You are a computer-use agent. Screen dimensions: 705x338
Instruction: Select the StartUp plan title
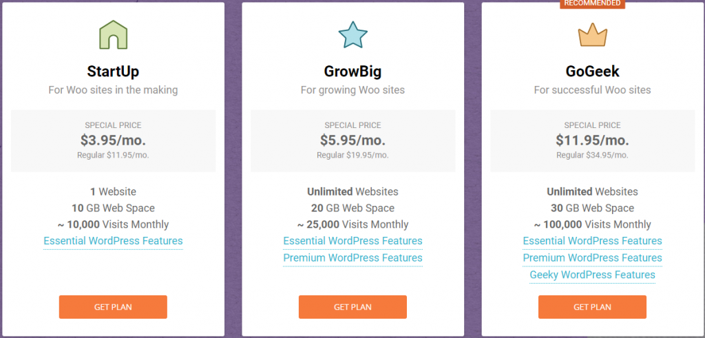113,72
